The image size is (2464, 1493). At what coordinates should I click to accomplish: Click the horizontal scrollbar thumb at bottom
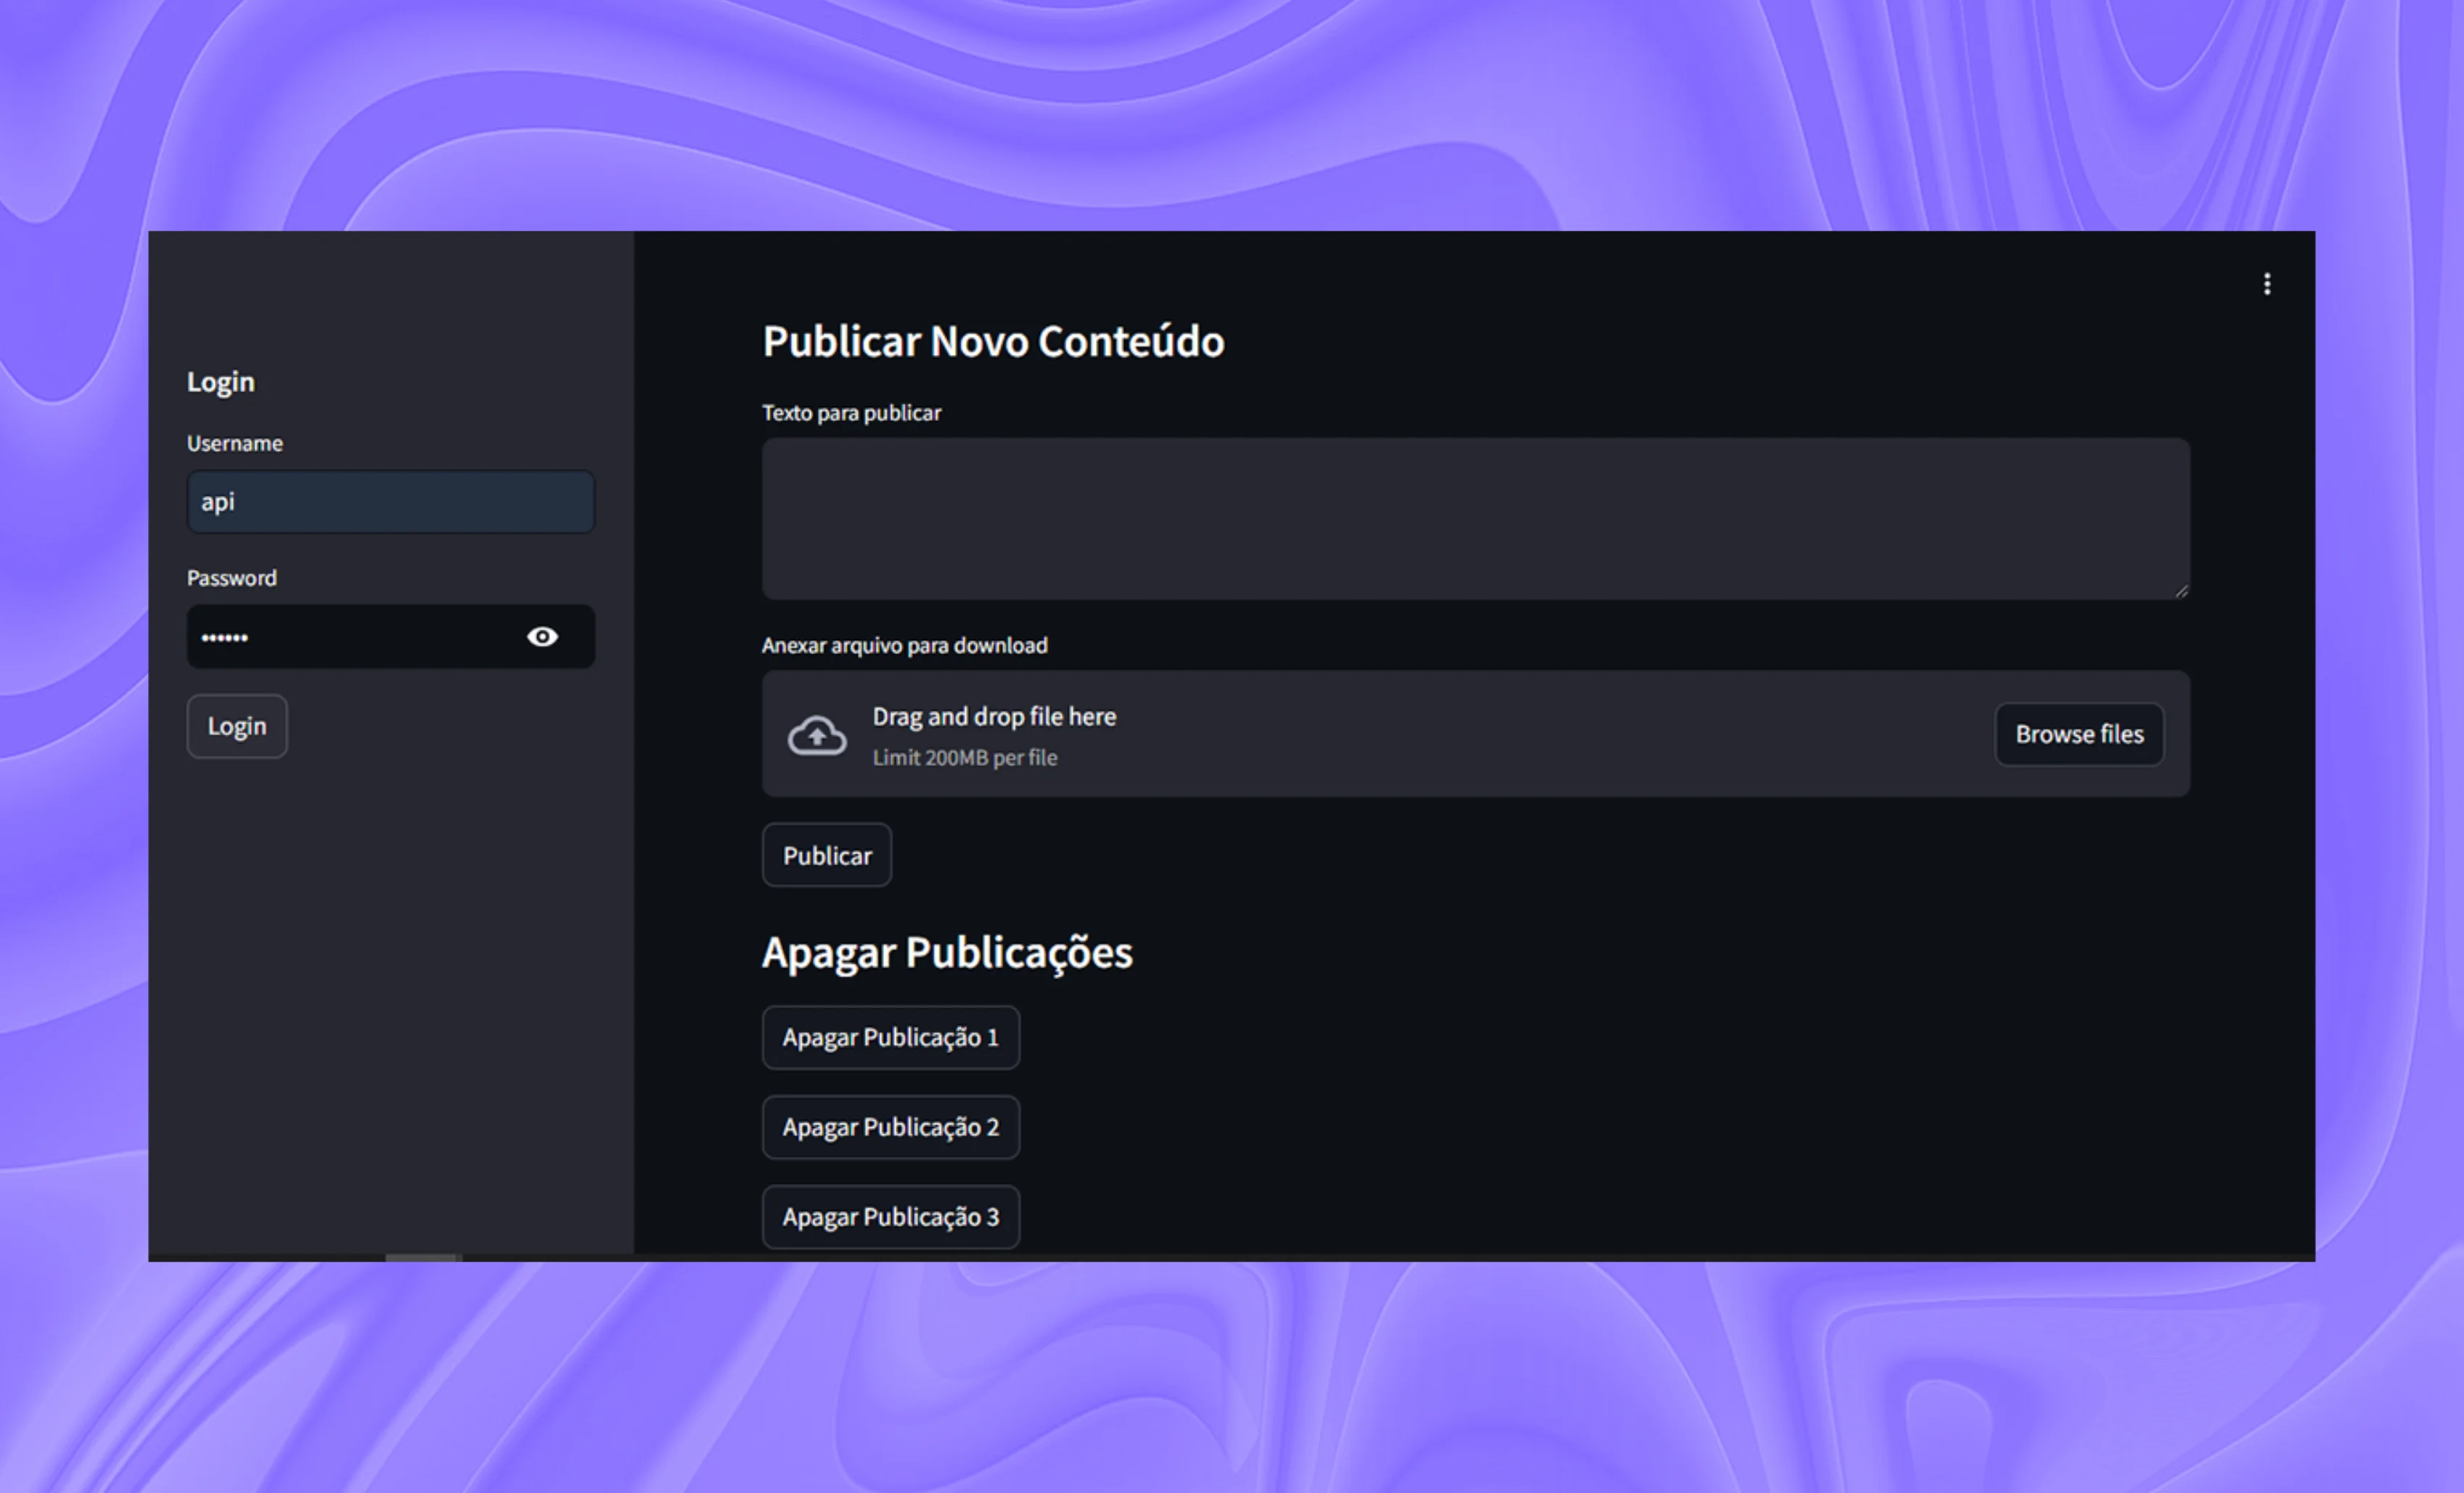422,1257
